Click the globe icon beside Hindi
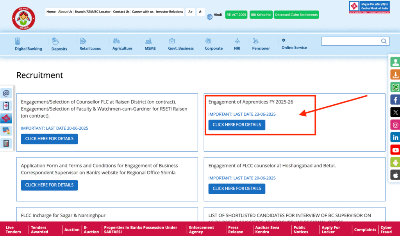Image resolution: width=400 pixels, height=236 pixels. [210, 17]
